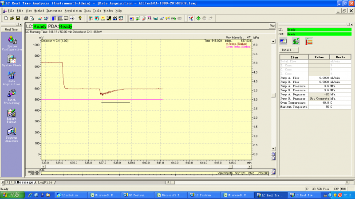355x199 pixels.
Task: Click the Save disk icon in toolbar
Action: (x=18, y=18)
